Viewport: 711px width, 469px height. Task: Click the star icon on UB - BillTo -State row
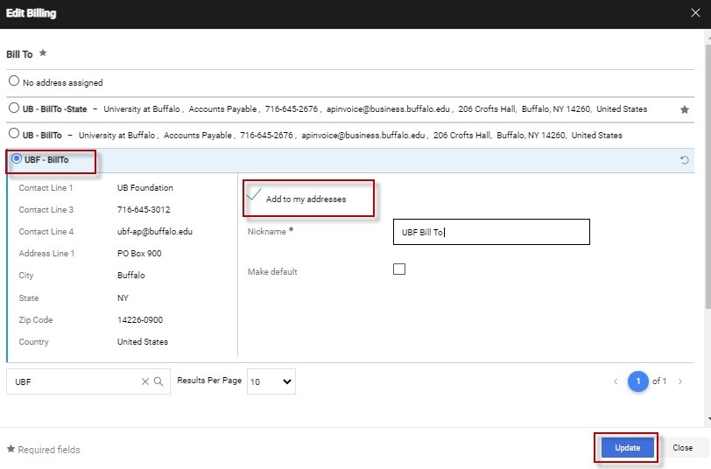click(x=684, y=109)
